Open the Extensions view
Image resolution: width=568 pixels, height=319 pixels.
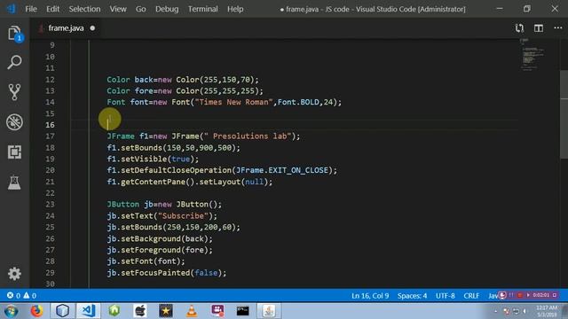click(x=14, y=152)
